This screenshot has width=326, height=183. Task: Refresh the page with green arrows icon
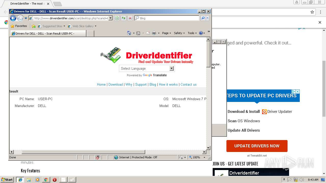(x=124, y=18)
